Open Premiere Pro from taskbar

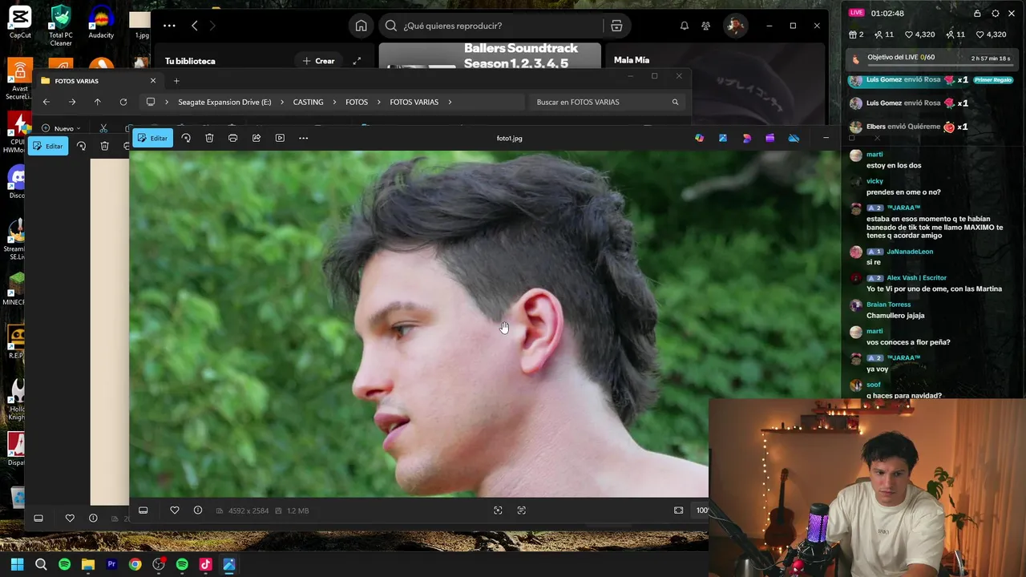coord(111,564)
